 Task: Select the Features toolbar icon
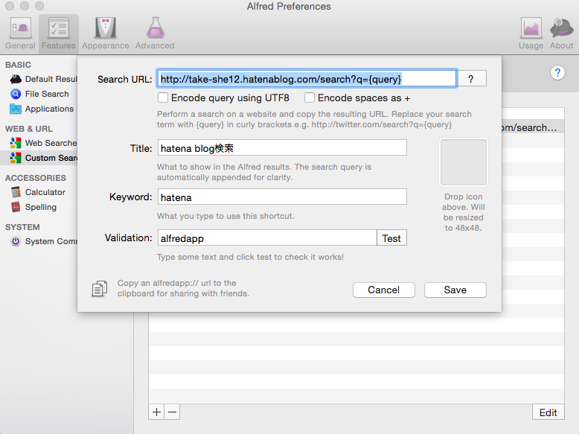pos(58,28)
